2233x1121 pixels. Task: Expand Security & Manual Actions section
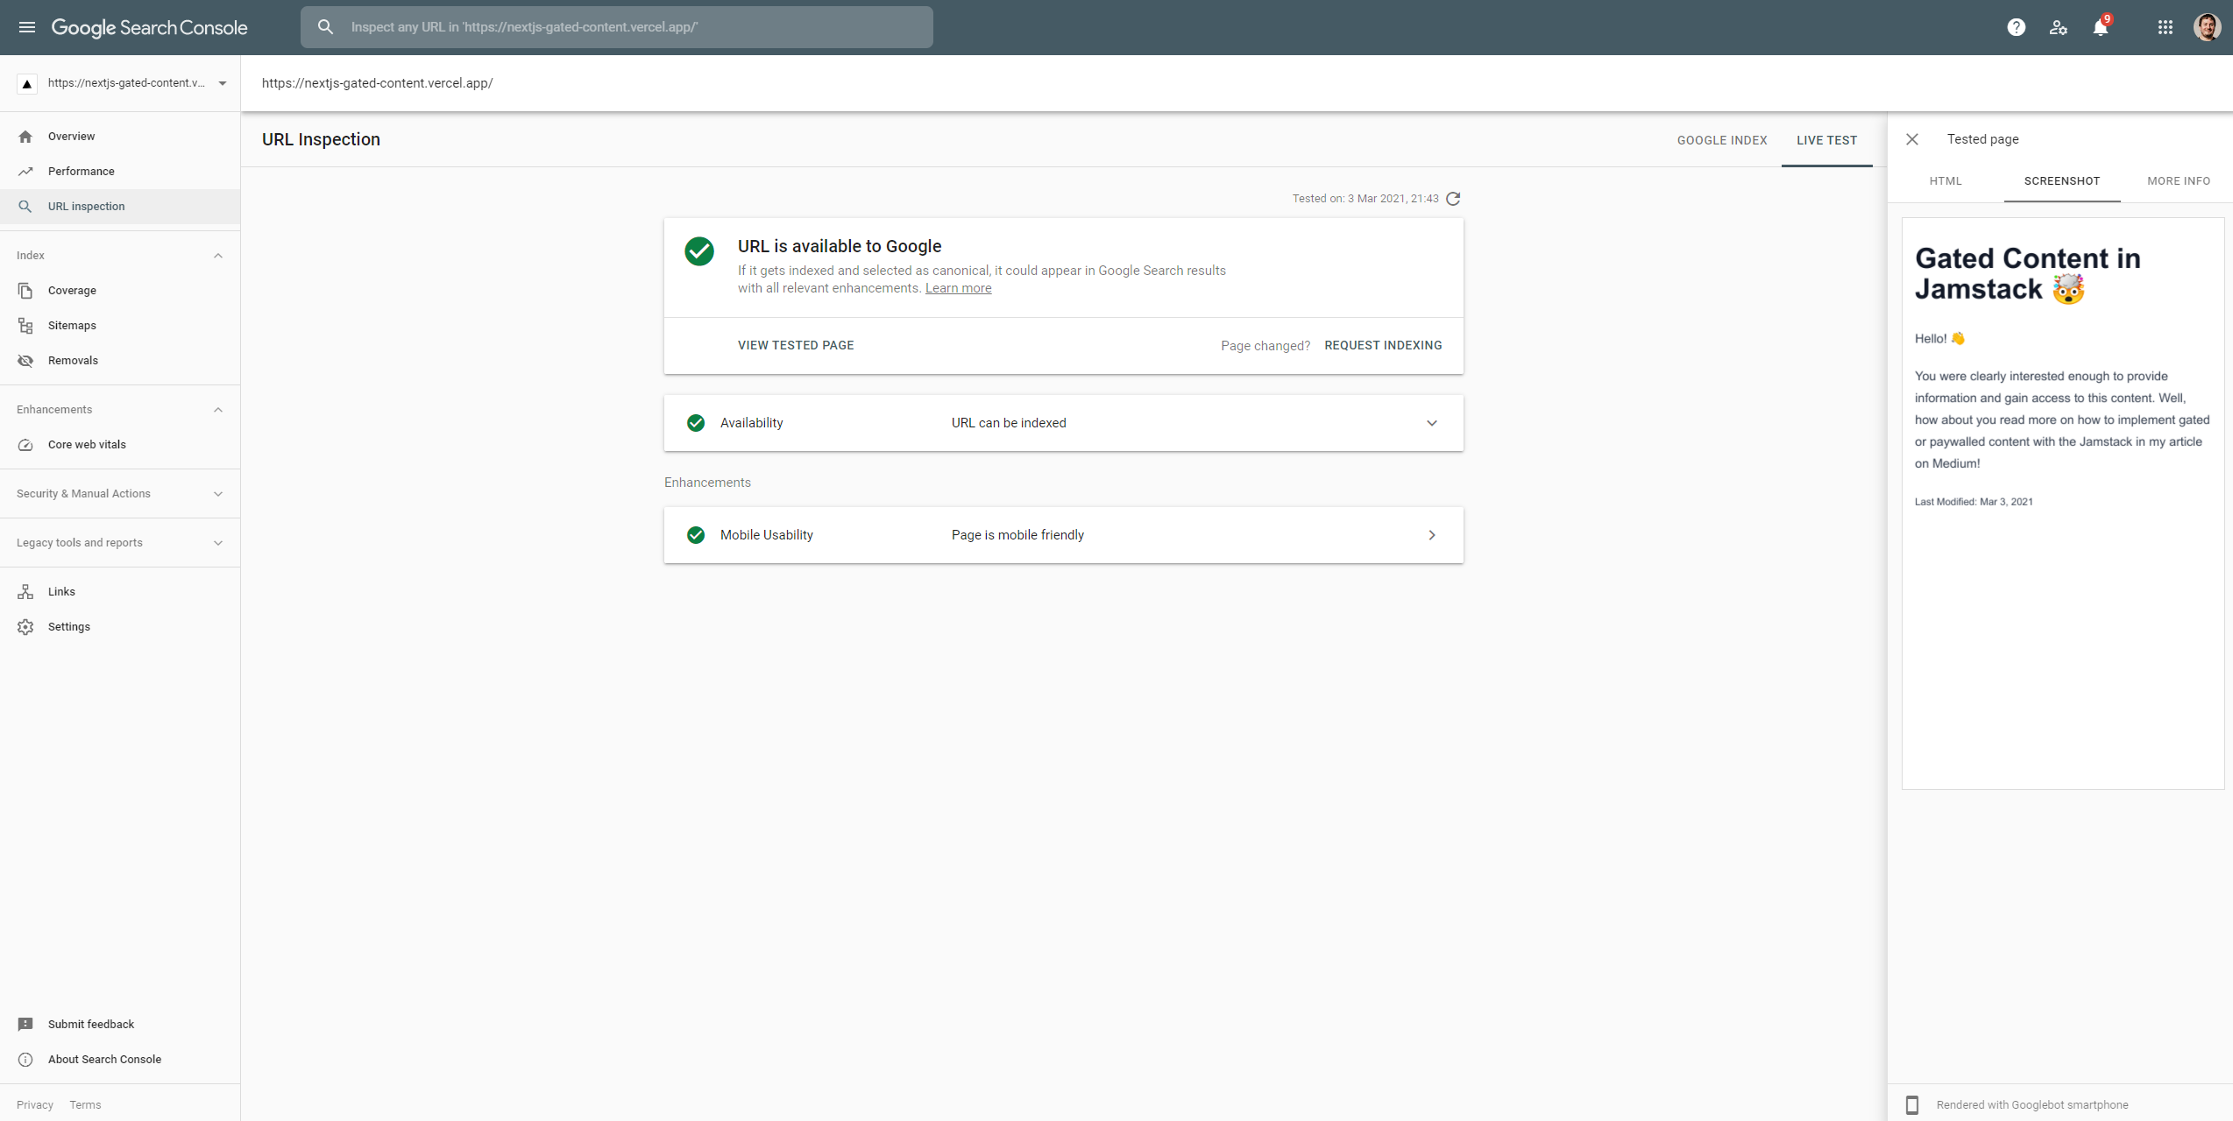[218, 494]
